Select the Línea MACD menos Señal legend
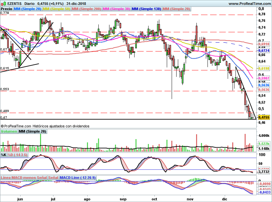Image resolution: width=272 pixels, height=202 pixels. (x=24, y=178)
